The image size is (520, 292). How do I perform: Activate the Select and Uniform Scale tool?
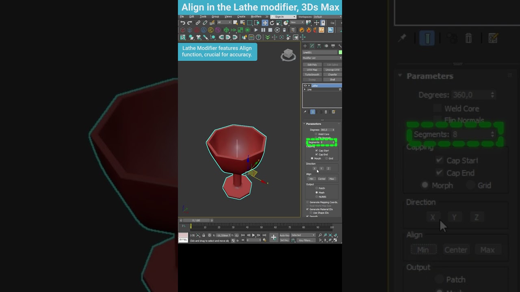pos(279,23)
